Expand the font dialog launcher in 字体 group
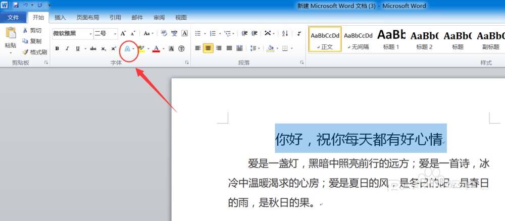The width and height of the screenshot is (505, 221). point(187,63)
